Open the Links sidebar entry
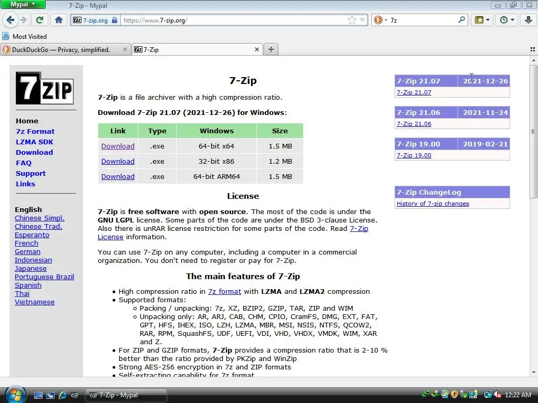 25,184
